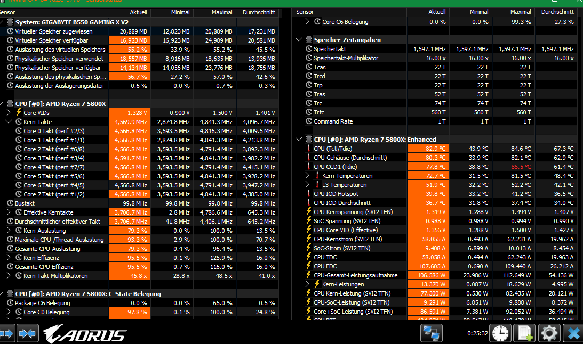583x344 pixels.
Task: Collapse the Kern-Takte group
Action: pos(9,122)
